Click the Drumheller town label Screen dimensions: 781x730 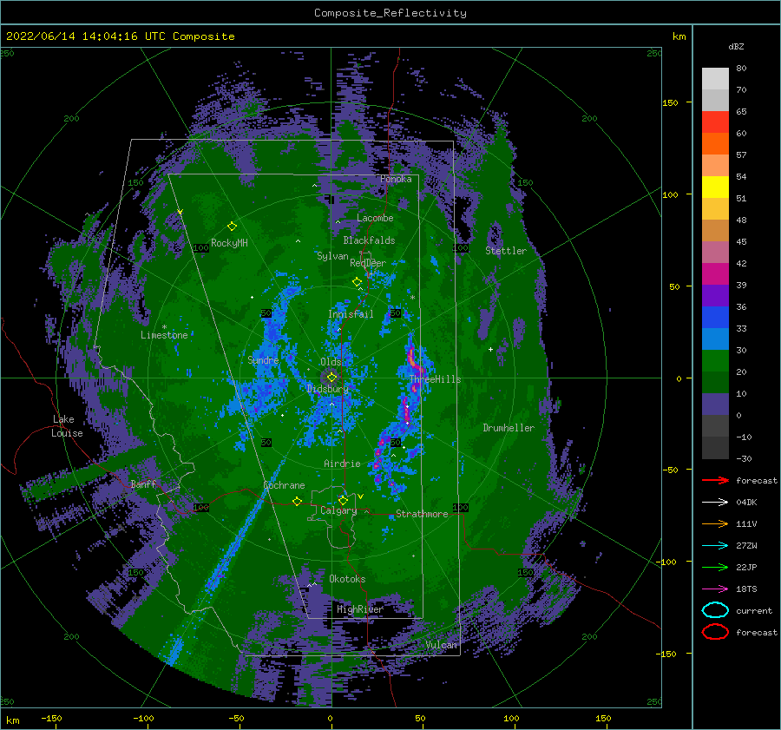coord(509,428)
